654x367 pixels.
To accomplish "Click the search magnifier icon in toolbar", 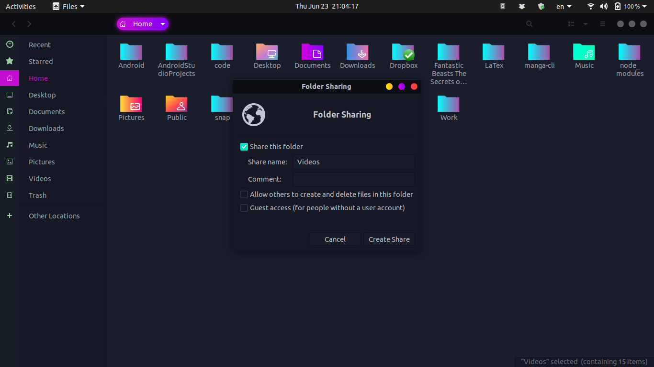I will [x=529, y=24].
